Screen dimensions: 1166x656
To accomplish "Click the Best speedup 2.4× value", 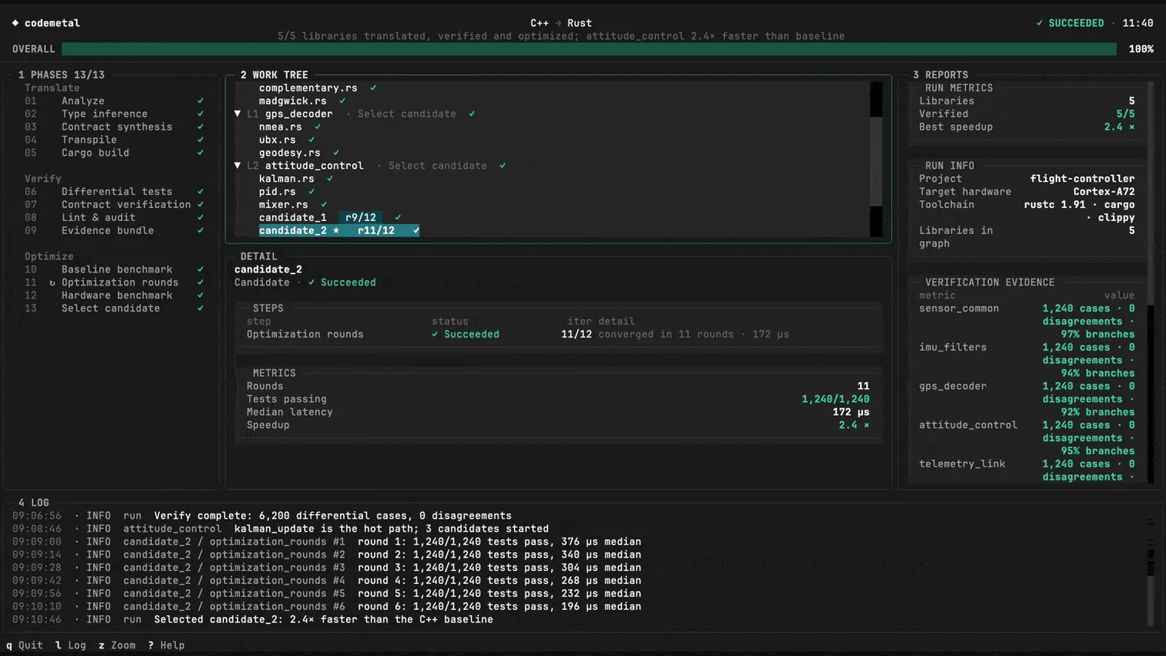I will 1119,127.
